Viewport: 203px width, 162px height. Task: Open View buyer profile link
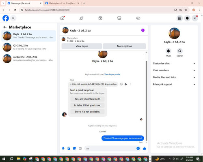pos(112,75)
